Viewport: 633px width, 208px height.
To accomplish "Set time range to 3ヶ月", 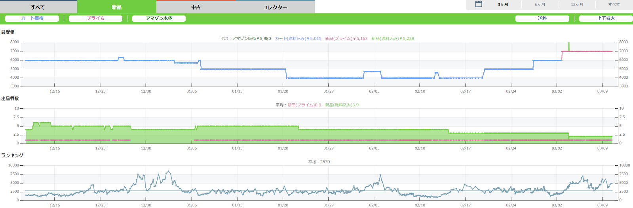I will click(503, 5).
